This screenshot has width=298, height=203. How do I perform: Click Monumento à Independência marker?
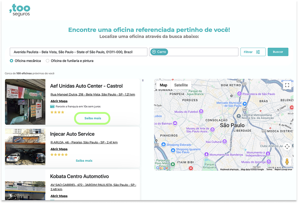(268, 153)
